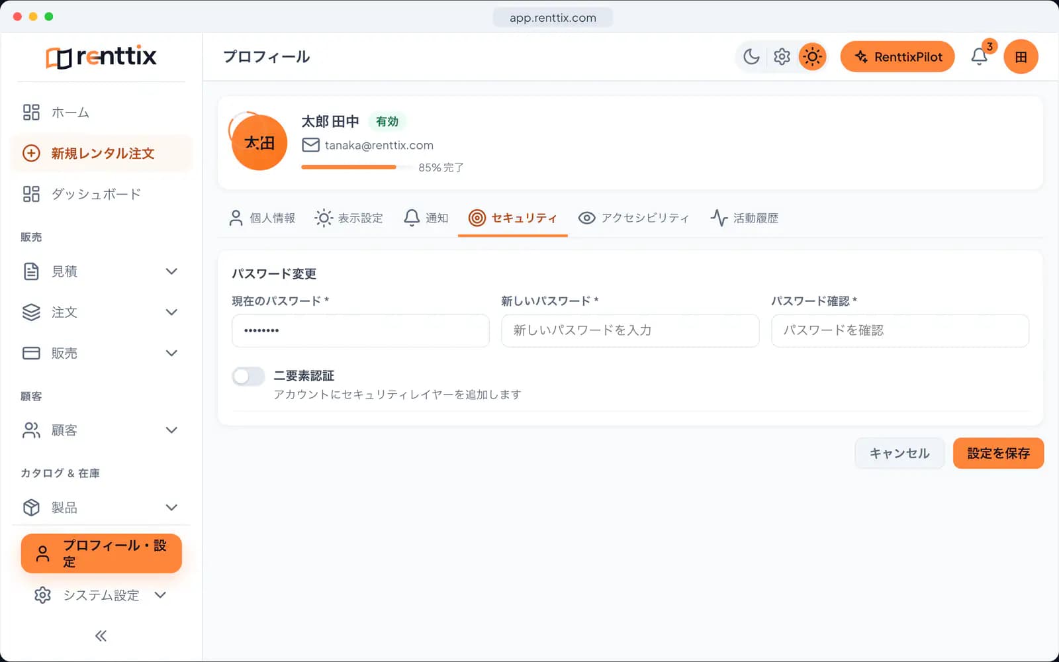Click the キャンセル button

pos(899,453)
